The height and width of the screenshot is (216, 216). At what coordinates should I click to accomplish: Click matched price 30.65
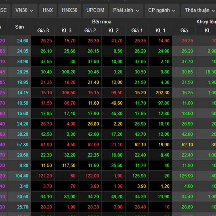coord(187,72)
